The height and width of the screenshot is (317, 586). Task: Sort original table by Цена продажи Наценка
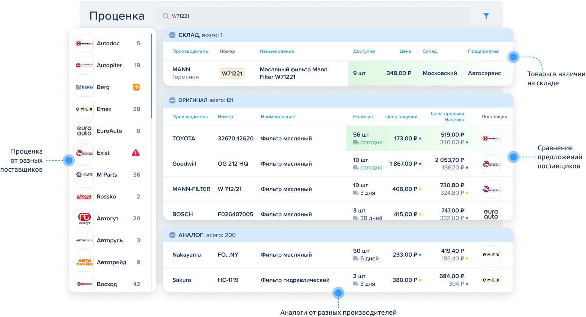[448, 117]
